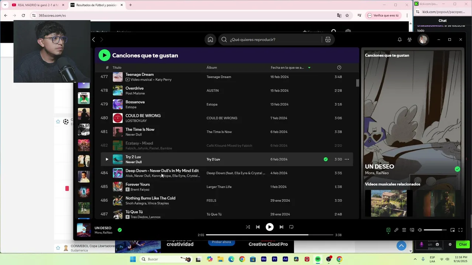Screen dimensions: 472x265
Task: Sort songs by Álbum column
Action: [212, 68]
